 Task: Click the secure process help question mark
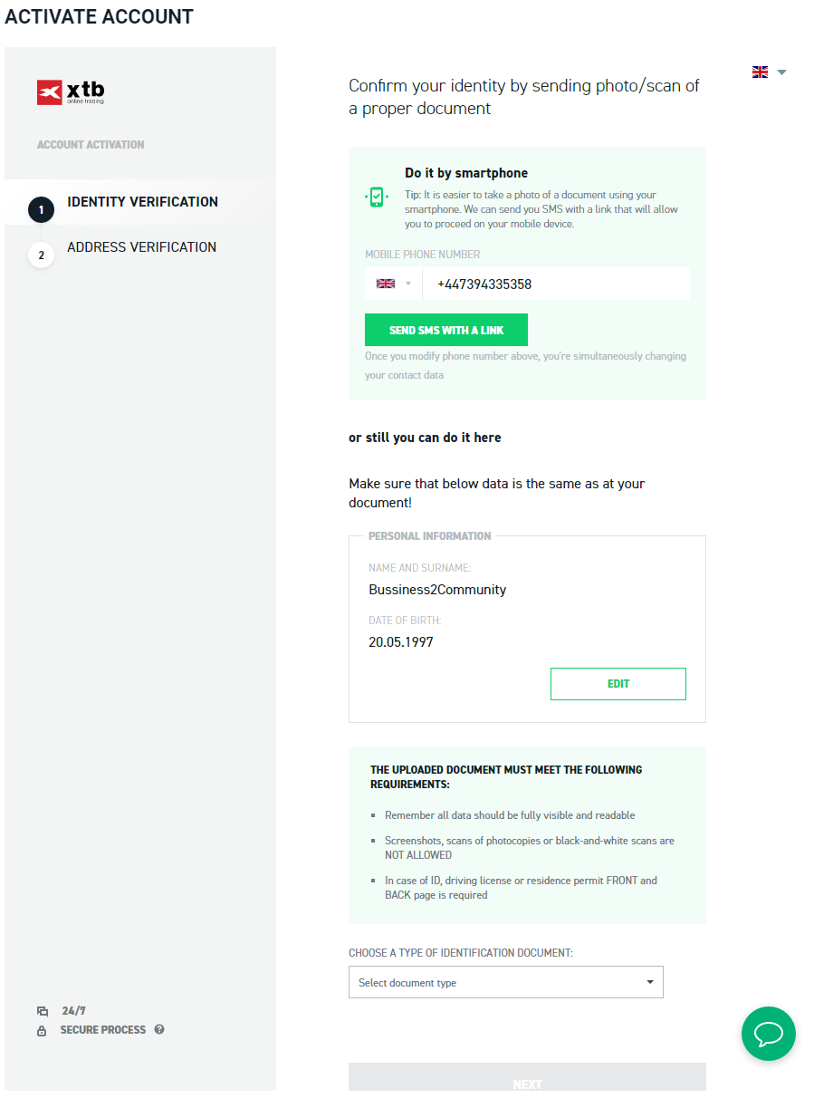pos(159,1029)
